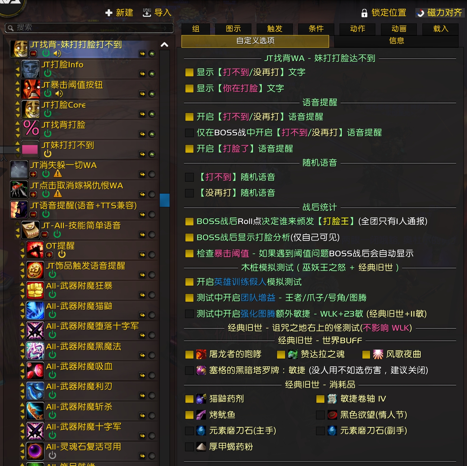Enable 仅在BOSS战中开启 voice reminder checkbox

(x=189, y=133)
